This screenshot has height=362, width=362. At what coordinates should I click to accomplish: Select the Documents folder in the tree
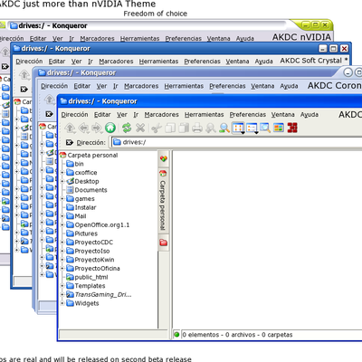[x=90, y=190]
